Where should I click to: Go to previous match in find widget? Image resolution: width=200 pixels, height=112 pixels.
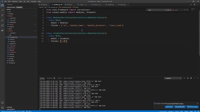click(x=181, y=10)
